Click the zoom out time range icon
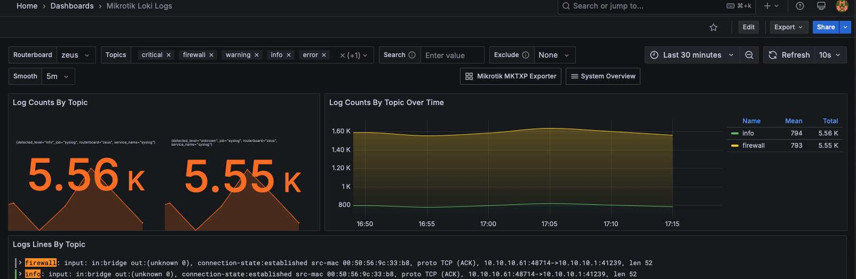Viewport: 856px width, 279px height. coord(749,55)
